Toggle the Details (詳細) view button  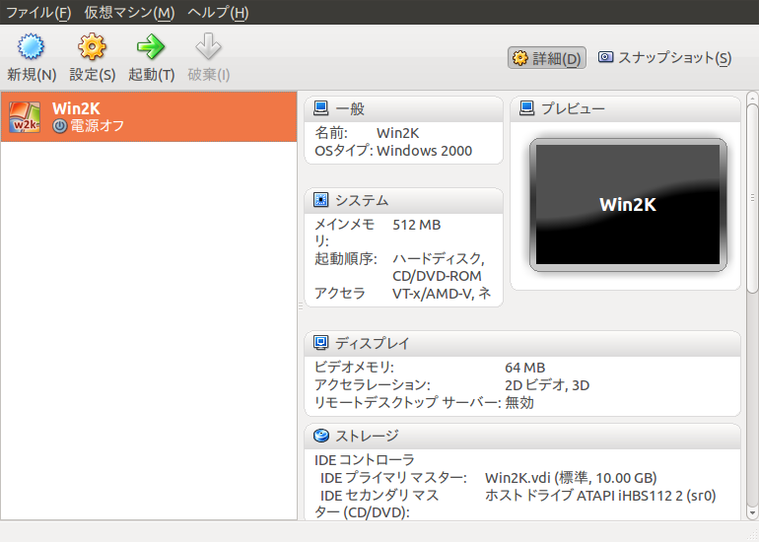(x=547, y=58)
